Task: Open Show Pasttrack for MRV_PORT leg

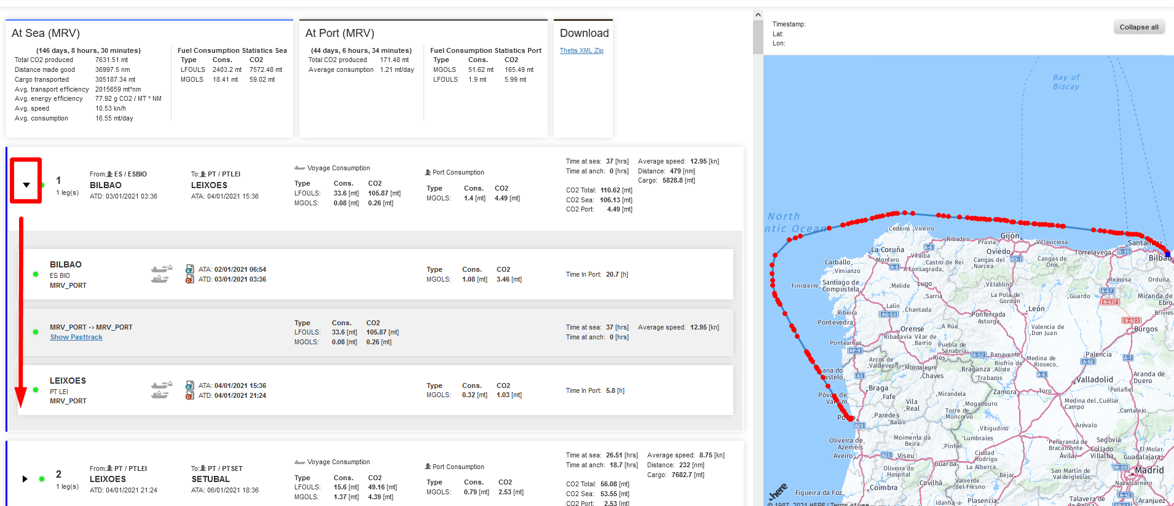Action: pos(76,337)
